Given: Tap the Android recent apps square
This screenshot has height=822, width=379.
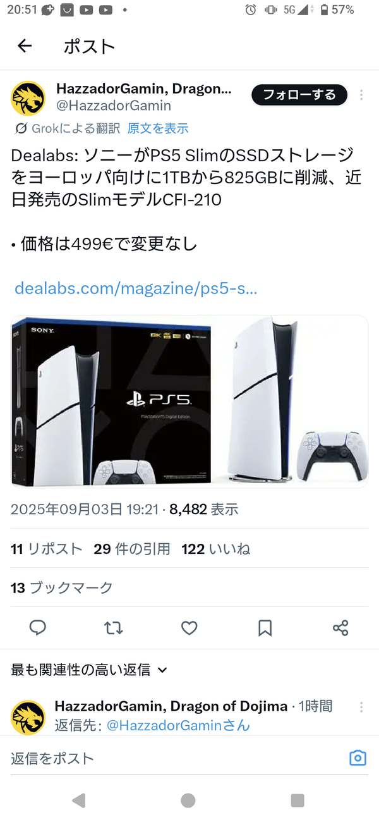Looking at the screenshot, I should click(298, 801).
